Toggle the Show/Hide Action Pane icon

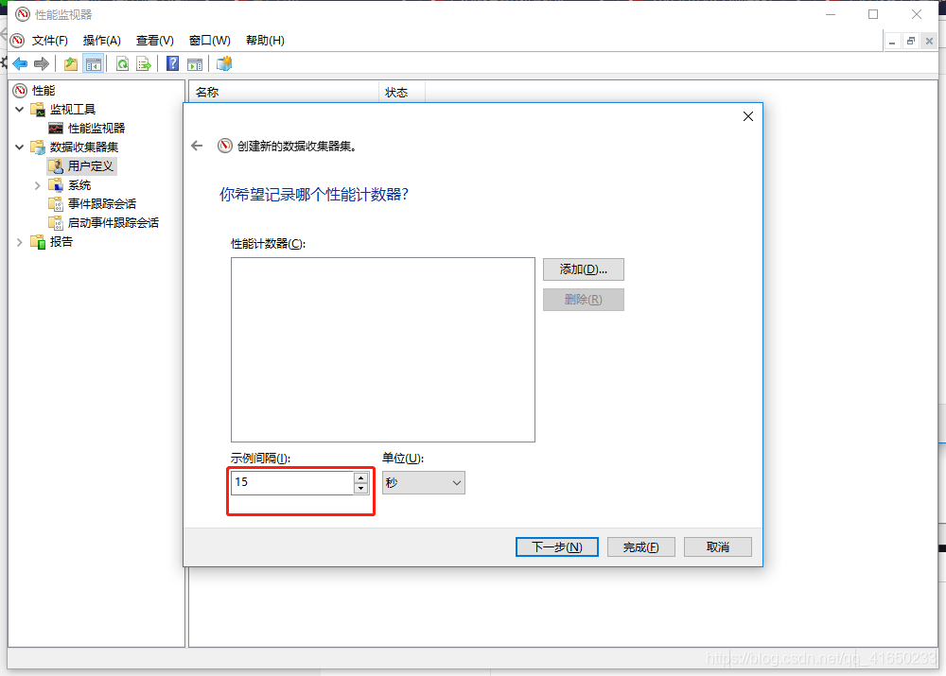click(195, 63)
